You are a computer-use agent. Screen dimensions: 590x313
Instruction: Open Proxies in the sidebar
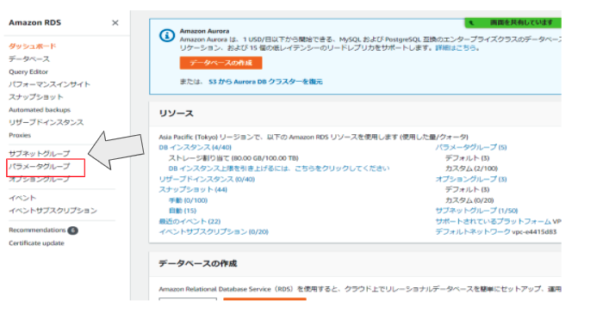click(20, 135)
